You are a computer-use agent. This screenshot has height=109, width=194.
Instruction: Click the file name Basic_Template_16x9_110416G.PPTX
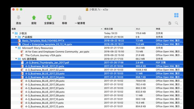[43, 41]
